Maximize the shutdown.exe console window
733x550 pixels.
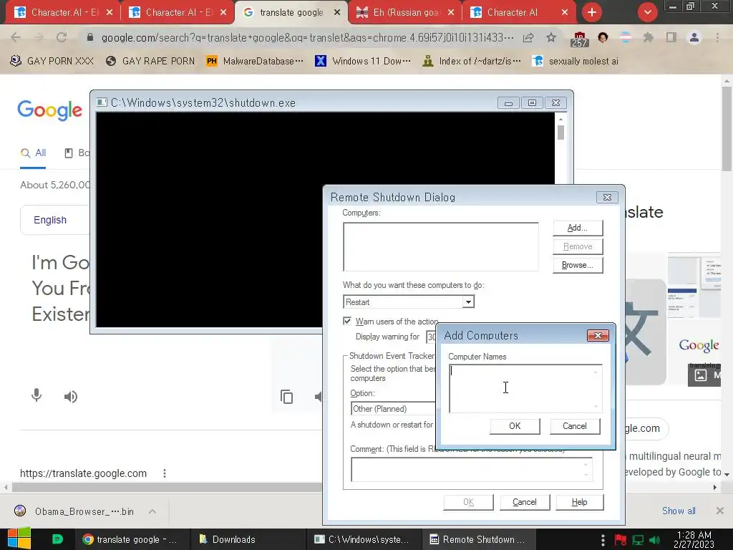point(532,103)
